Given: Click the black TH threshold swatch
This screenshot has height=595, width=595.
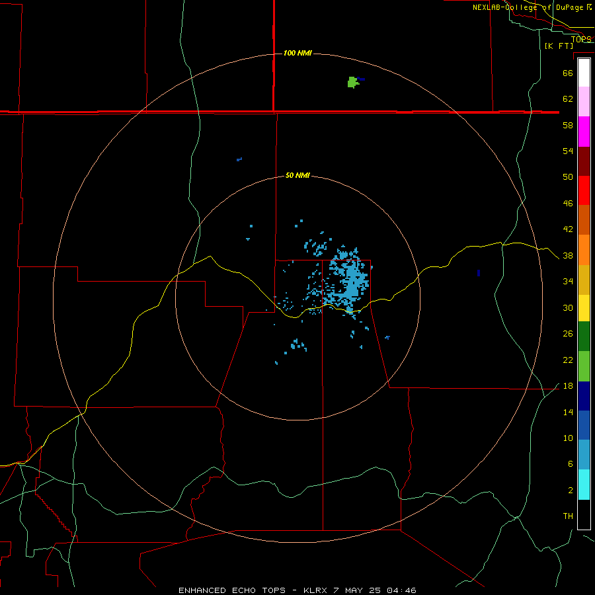Looking at the screenshot, I should (584, 514).
